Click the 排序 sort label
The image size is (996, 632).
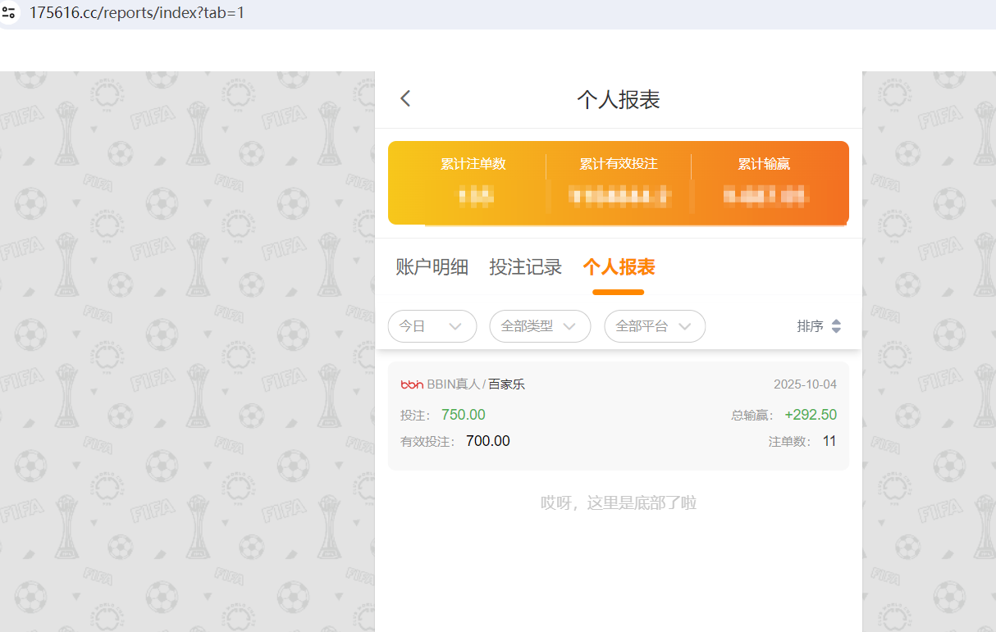pos(811,325)
